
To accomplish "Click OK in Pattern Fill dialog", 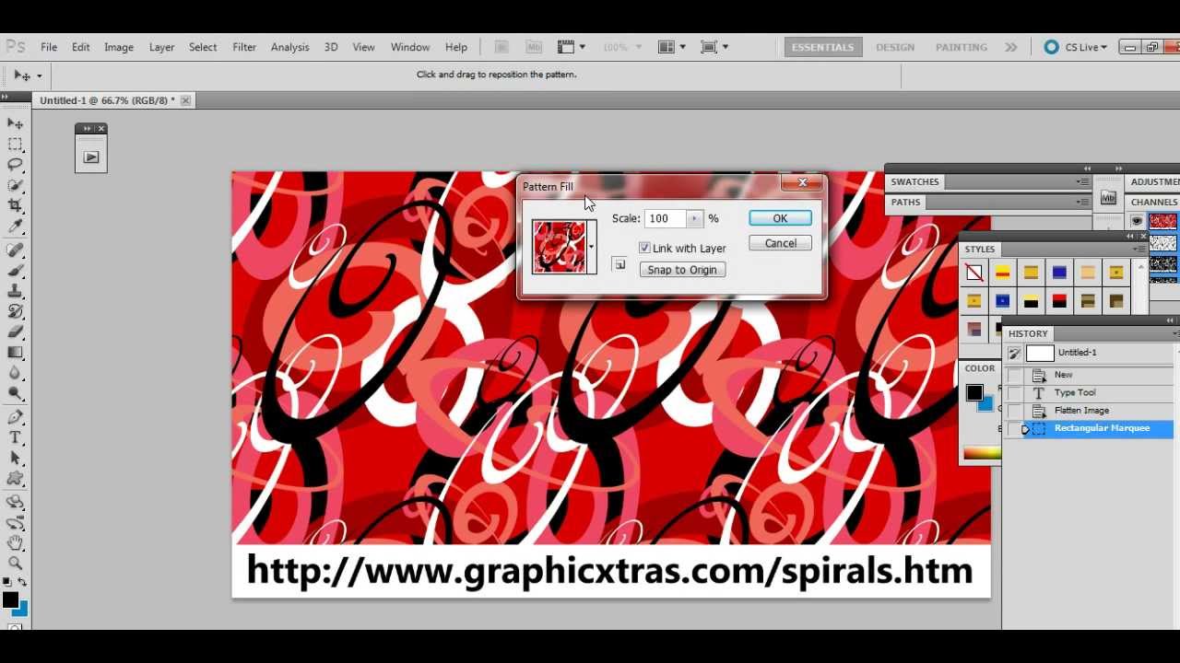I will (780, 219).
